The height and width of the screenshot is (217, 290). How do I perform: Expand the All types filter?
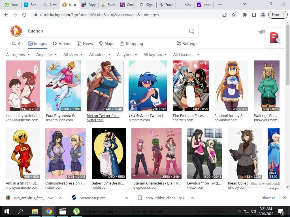coord(127,55)
